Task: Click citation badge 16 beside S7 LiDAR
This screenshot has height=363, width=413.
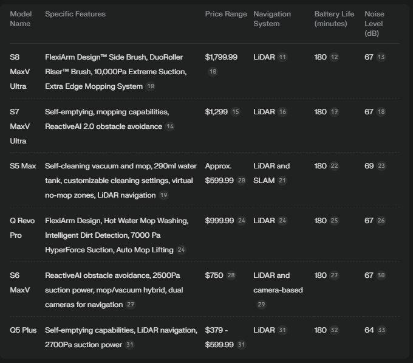Action: click(x=282, y=112)
